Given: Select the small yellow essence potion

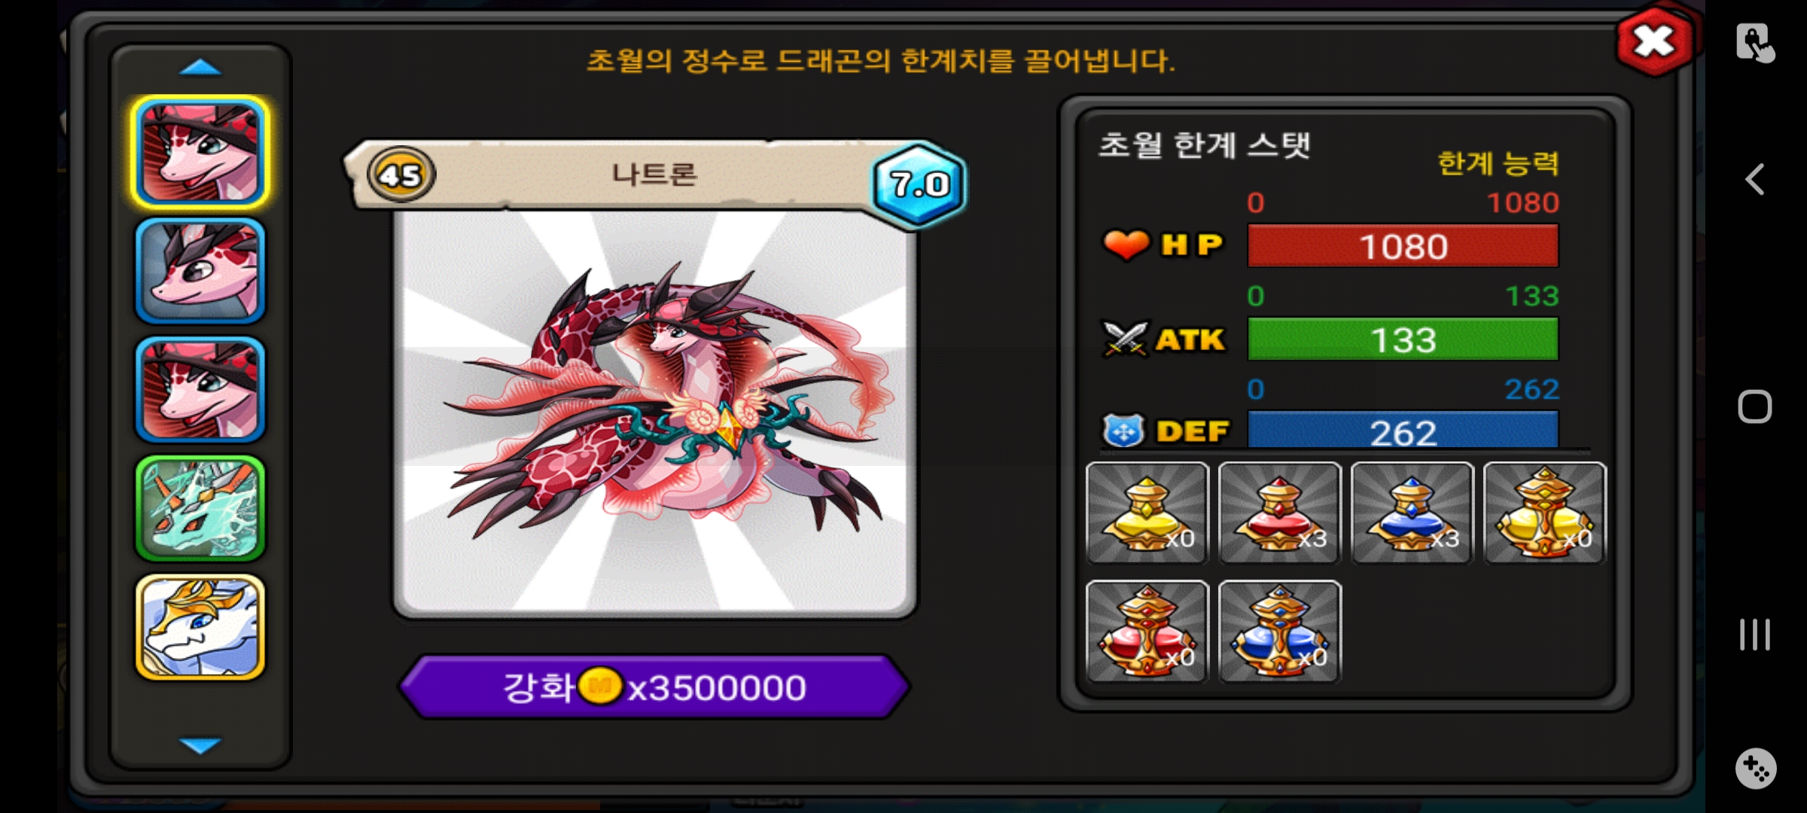Looking at the screenshot, I should (1147, 513).
